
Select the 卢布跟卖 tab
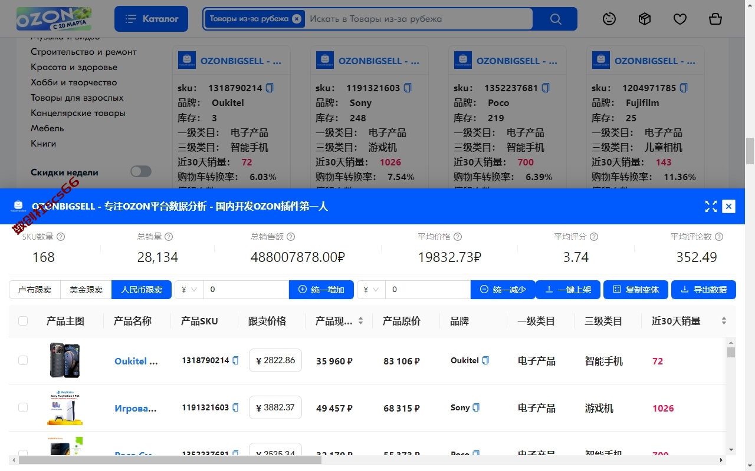pos(35,290)
